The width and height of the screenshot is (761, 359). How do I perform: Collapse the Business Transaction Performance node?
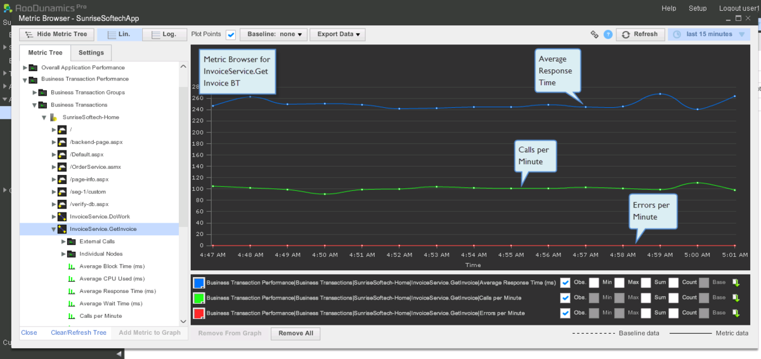[25, 80]
